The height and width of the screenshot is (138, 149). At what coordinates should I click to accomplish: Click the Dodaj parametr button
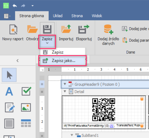135,40
